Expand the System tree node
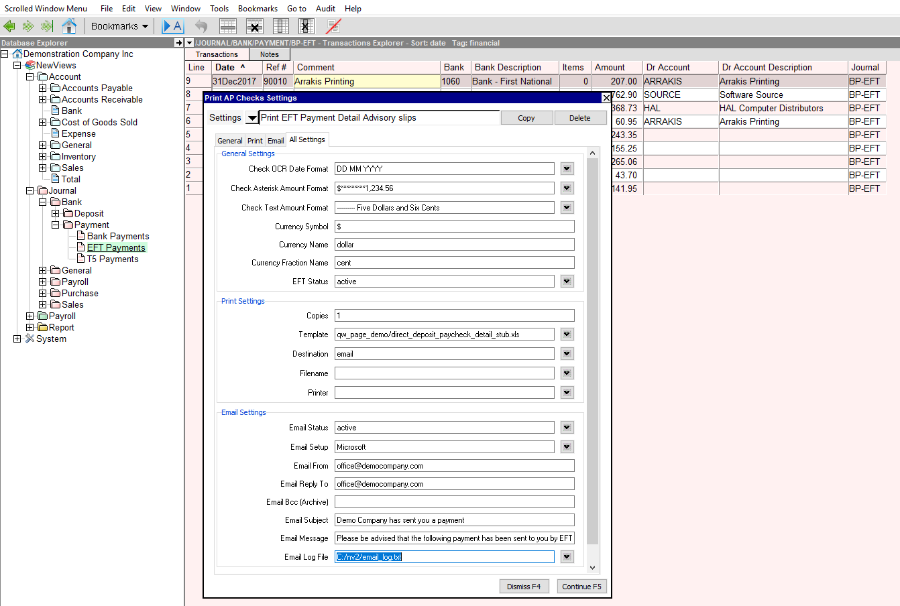The height and width of the screenshot is (606, 900). coord(17,339)
